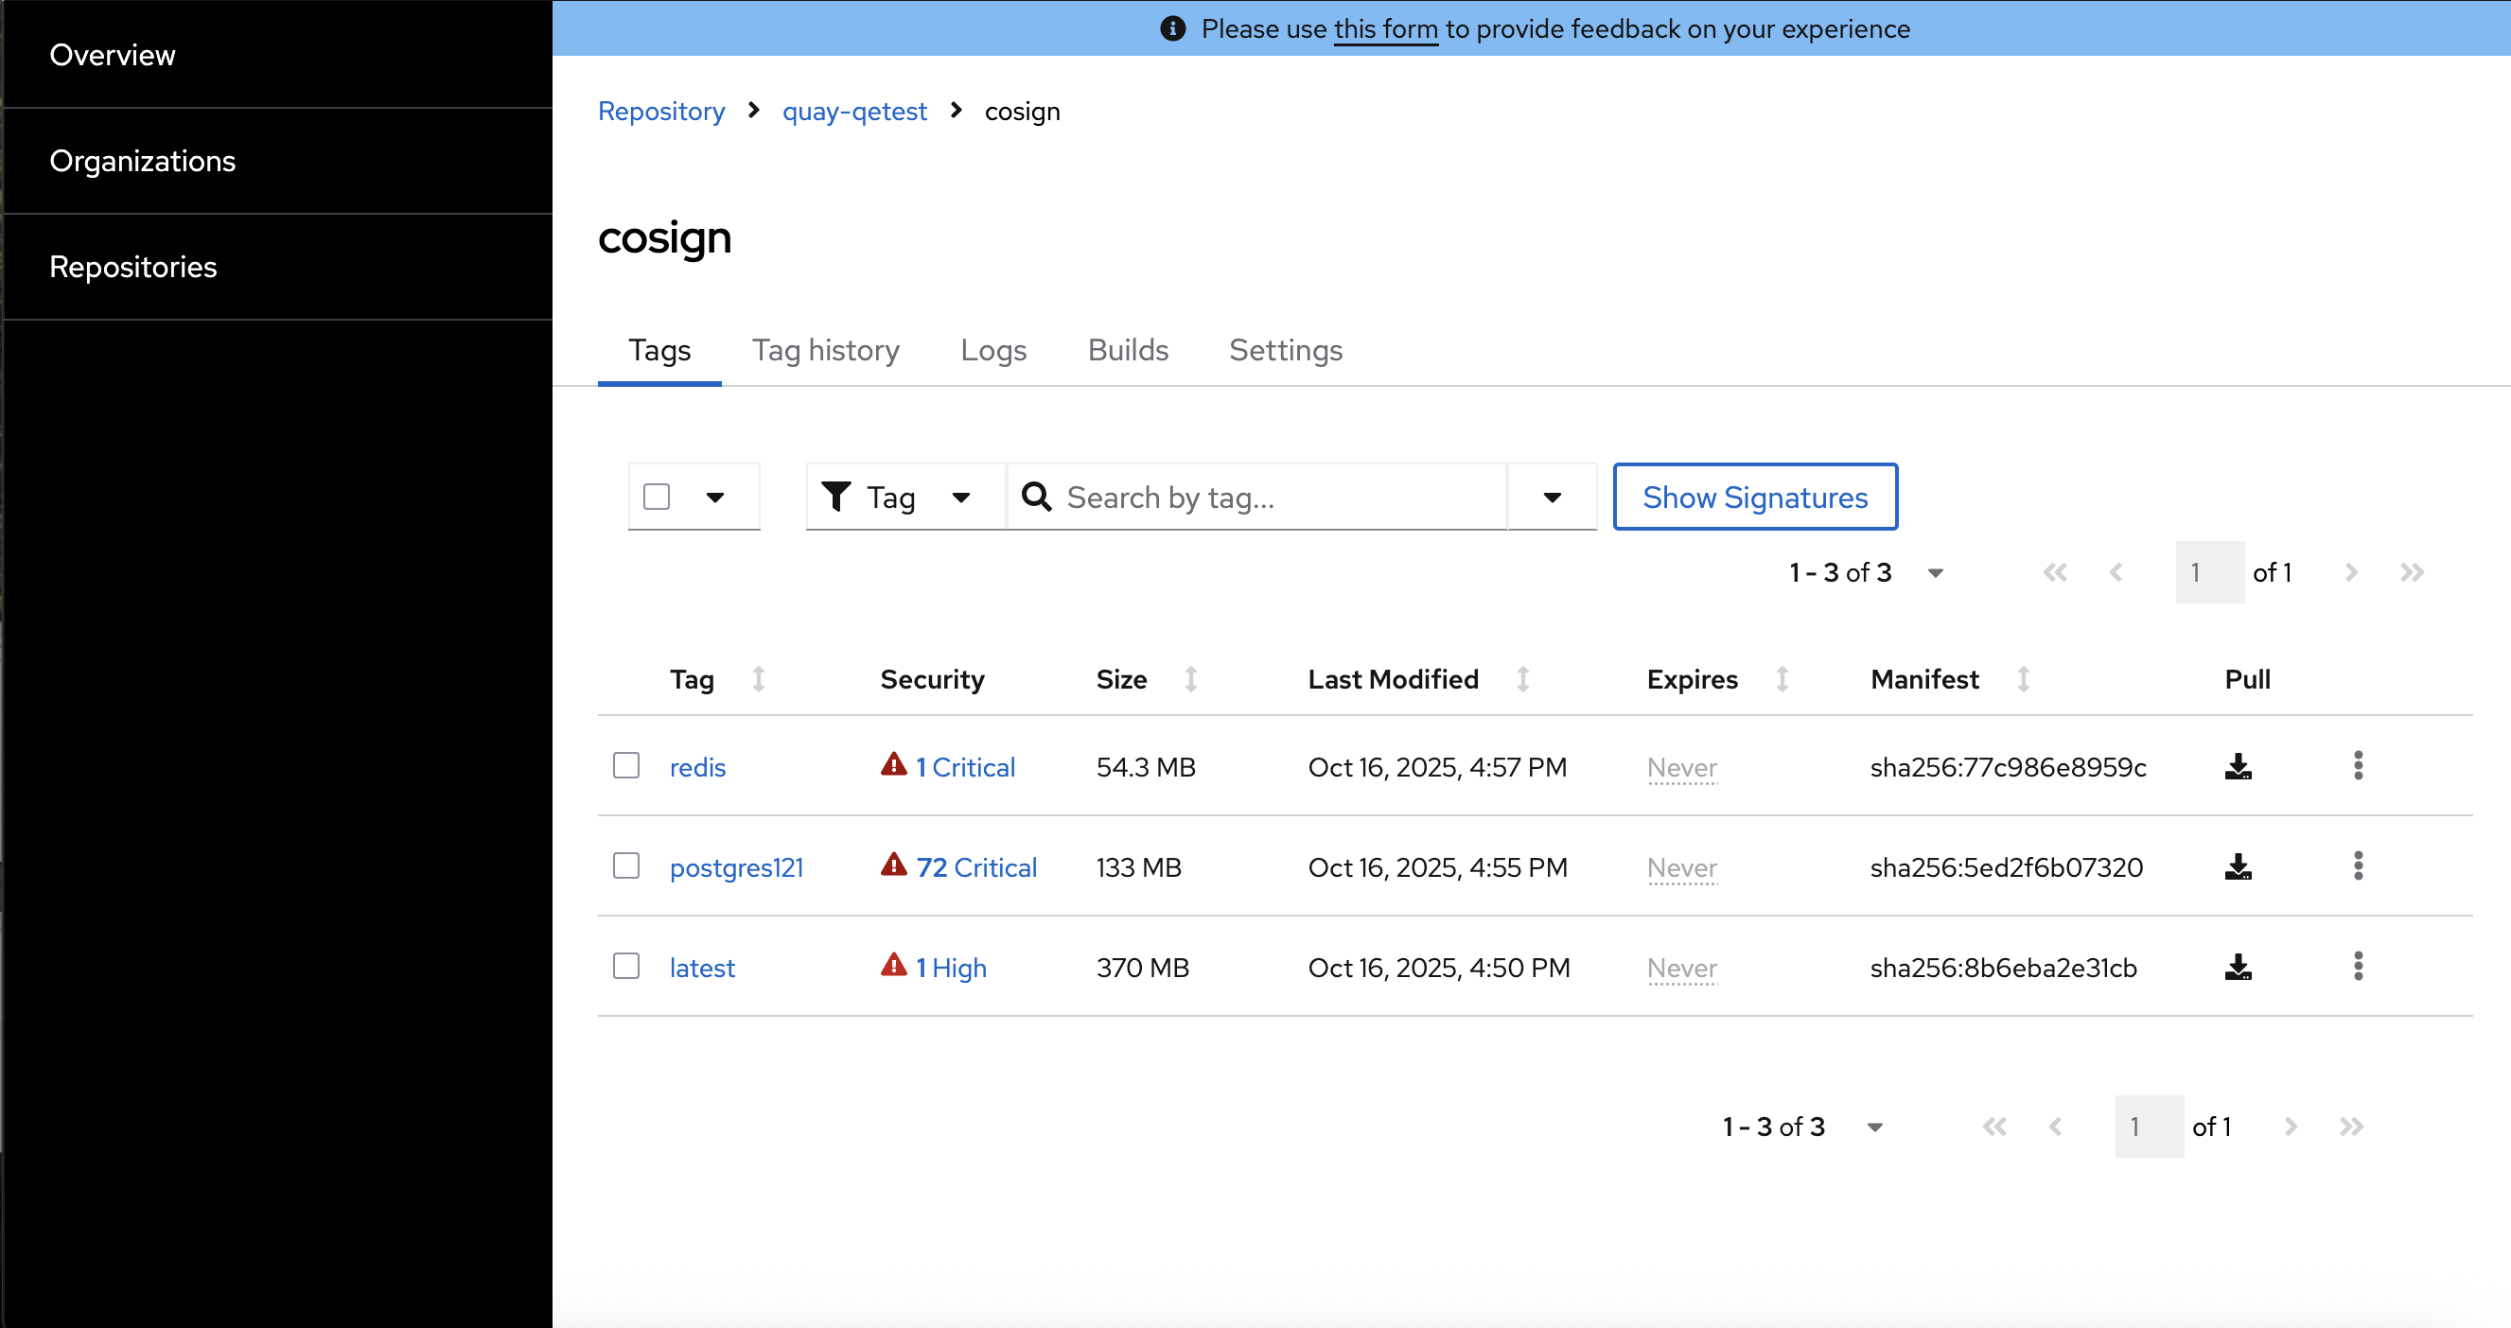
Task: Click the pull icon for redis tag
Action: [x=2239, y=767]
